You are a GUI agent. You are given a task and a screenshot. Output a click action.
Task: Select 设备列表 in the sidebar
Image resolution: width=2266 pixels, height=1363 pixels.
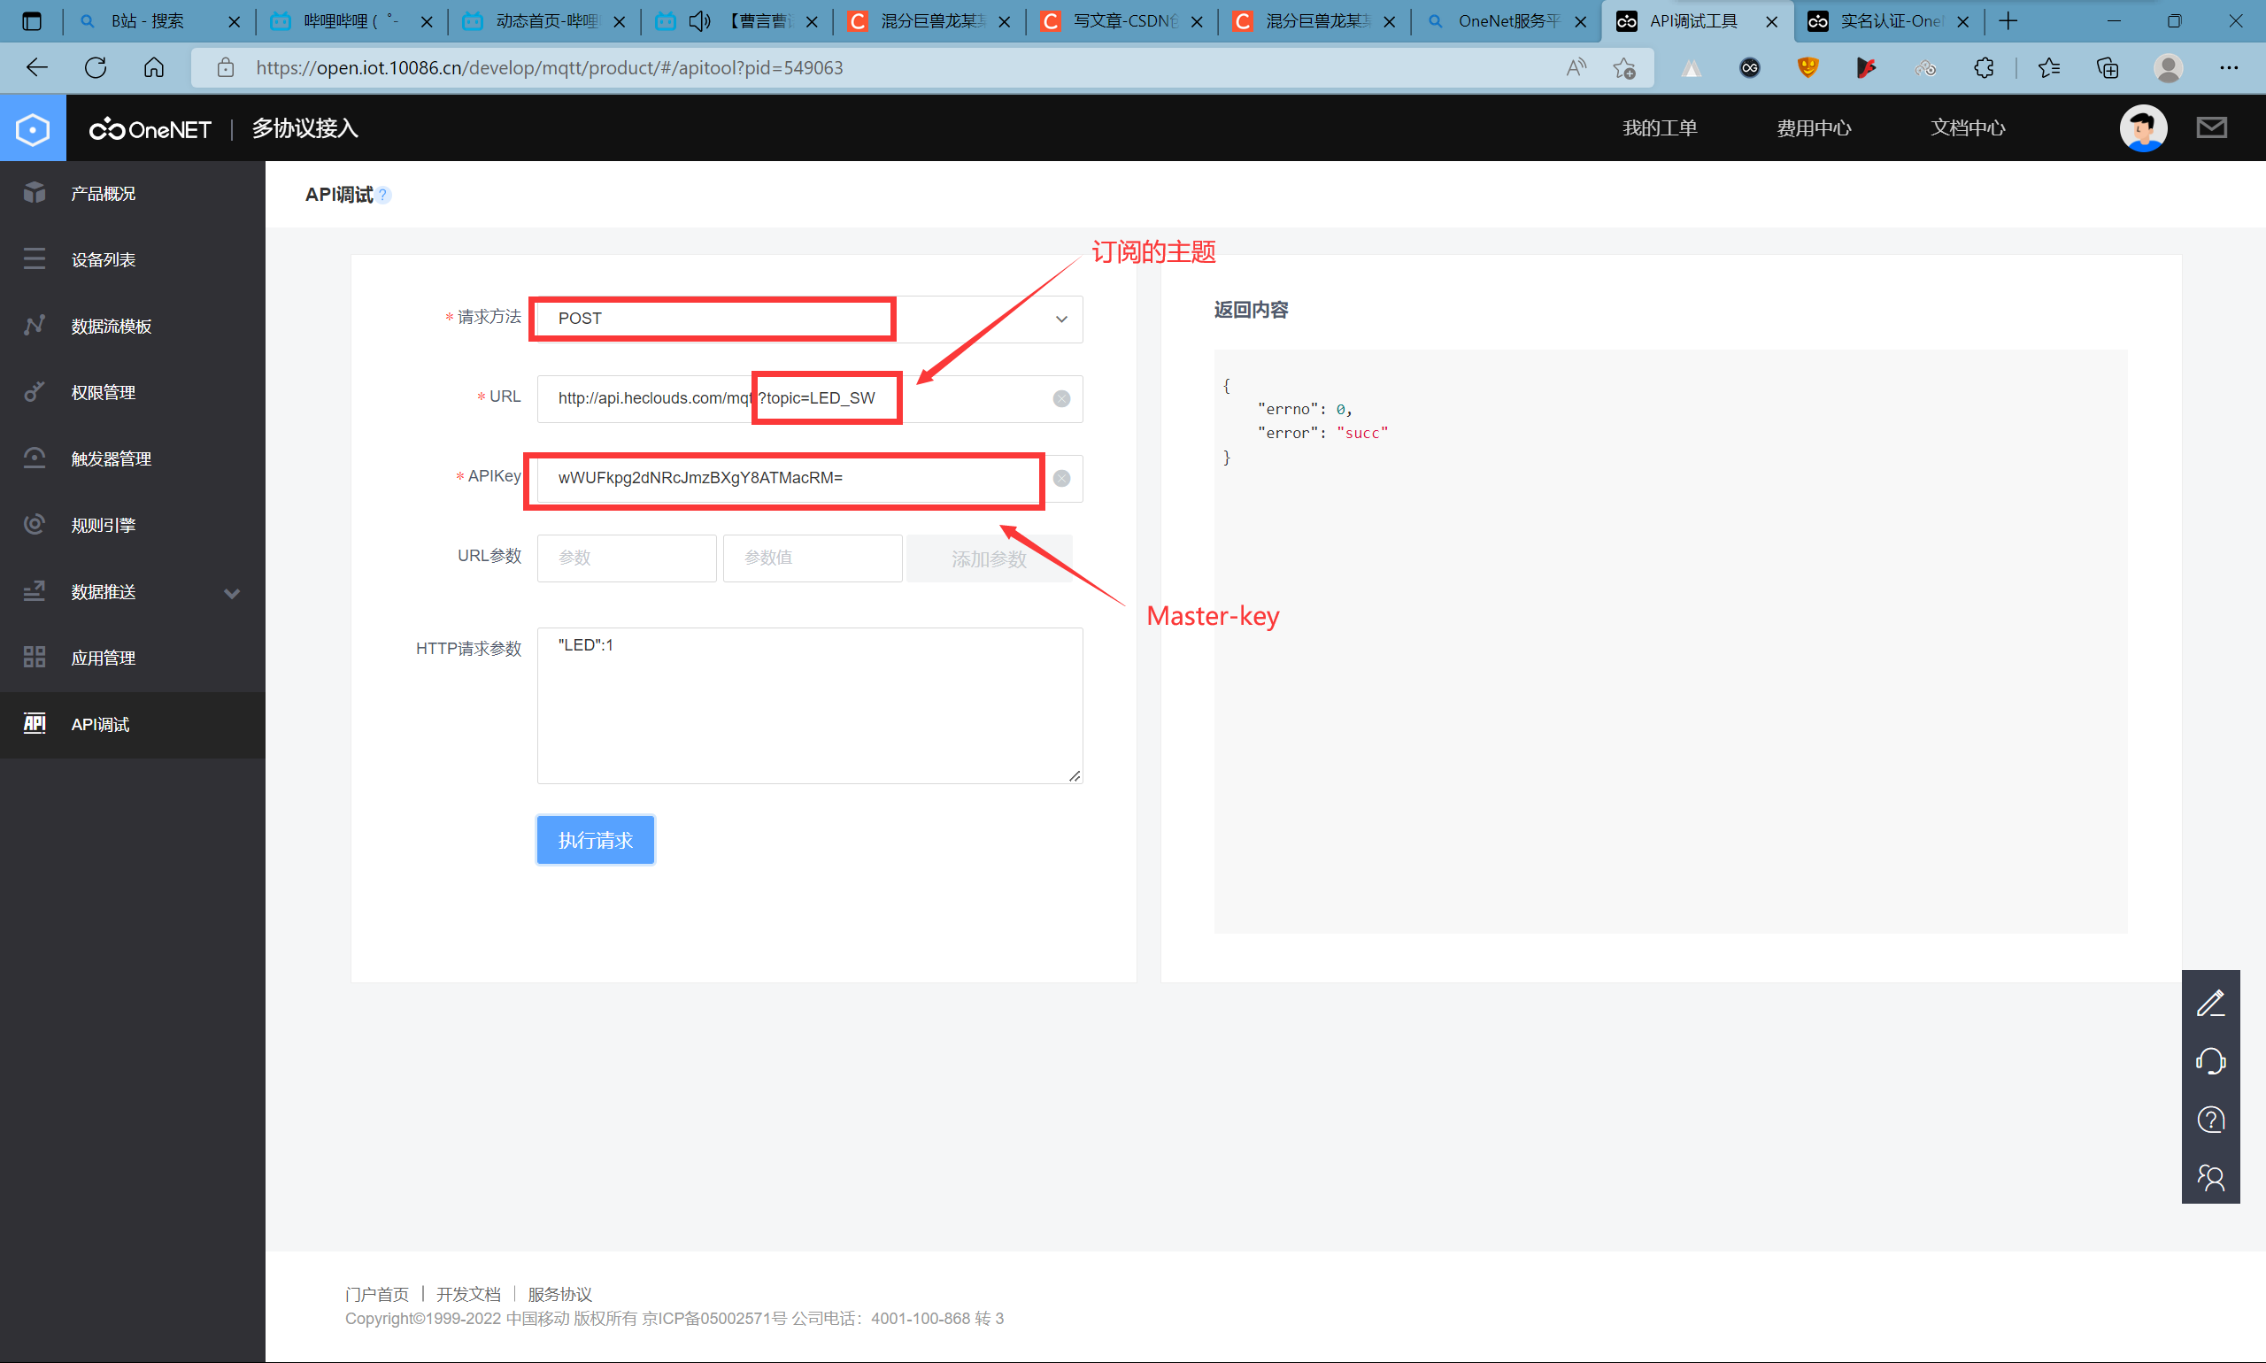click(104, 260)
